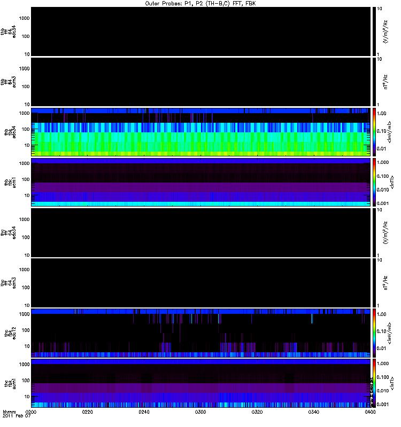Click the rainbow colorbar of thb fbk edc34 panel

click(x=374, y=132)
